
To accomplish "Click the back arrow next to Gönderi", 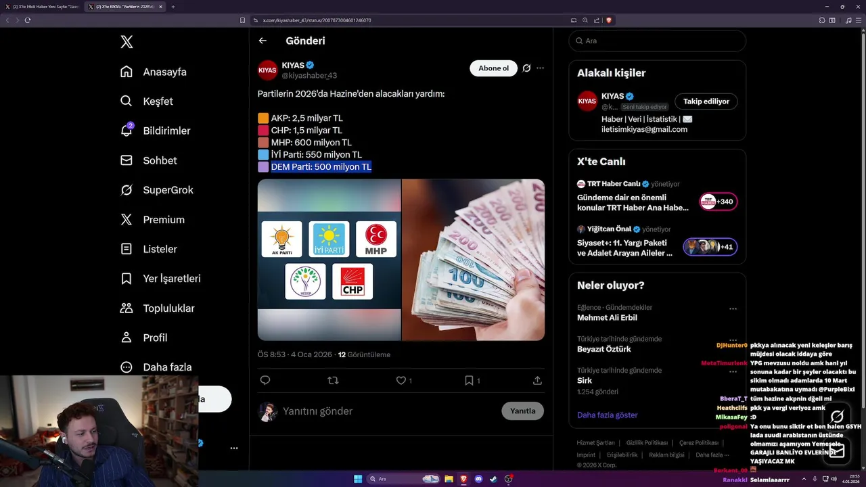I will [x=263, y=41].
